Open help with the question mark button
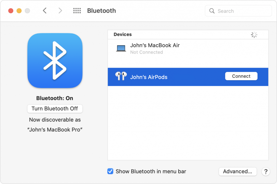 point(266,171)
